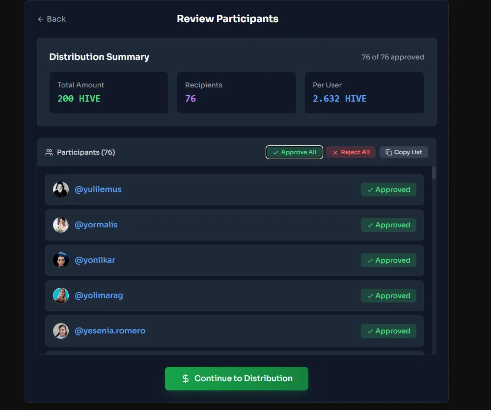491x410 pixels.
Task: Click the Recipients count '76'
Action: (191, 99)
